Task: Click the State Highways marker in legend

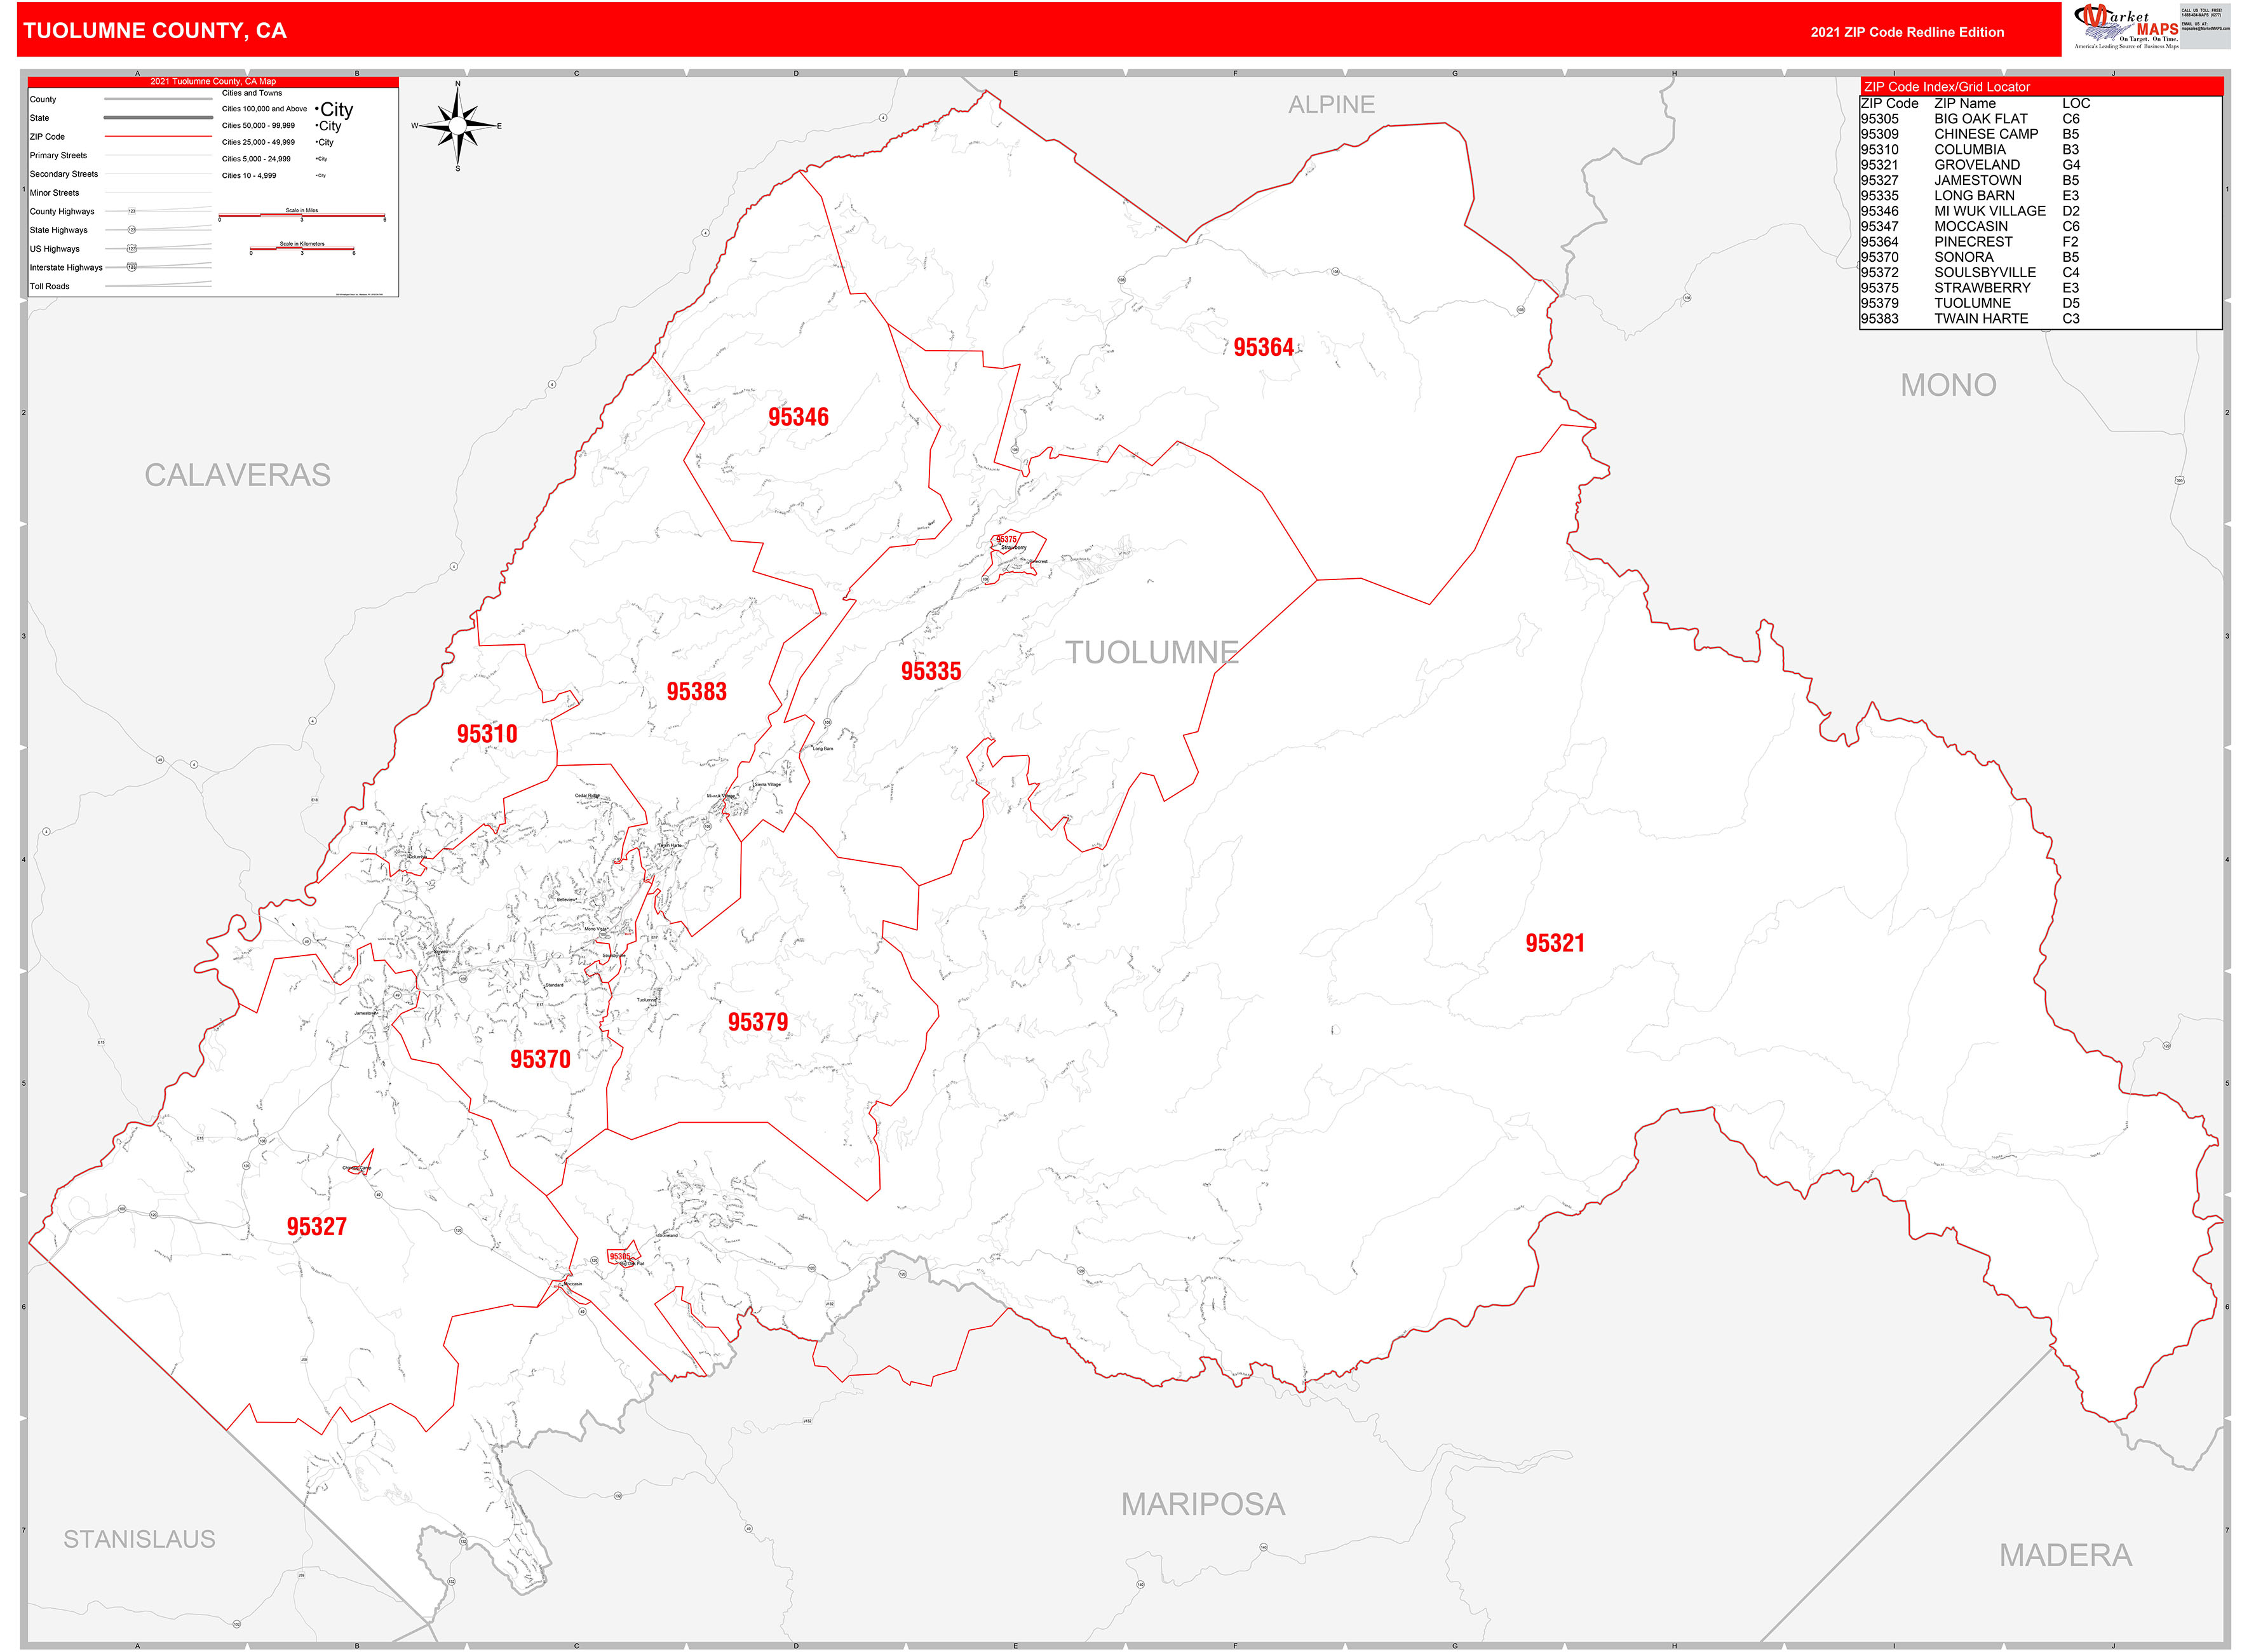Action: 131,230
